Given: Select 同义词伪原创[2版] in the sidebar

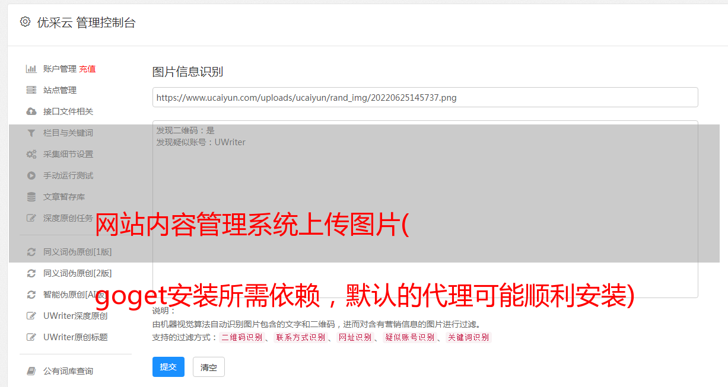Looking at the screenshot, I should pos(78,273).
